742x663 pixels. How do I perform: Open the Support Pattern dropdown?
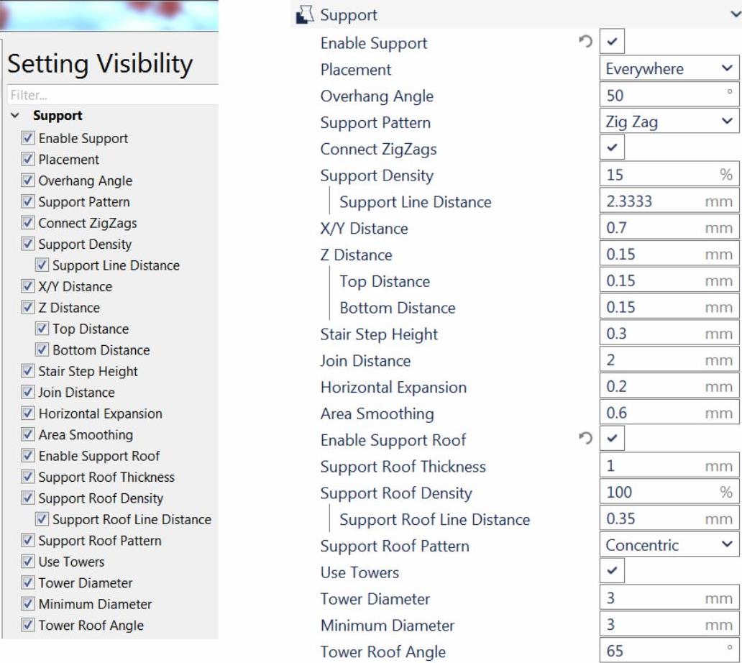point(669,122)
